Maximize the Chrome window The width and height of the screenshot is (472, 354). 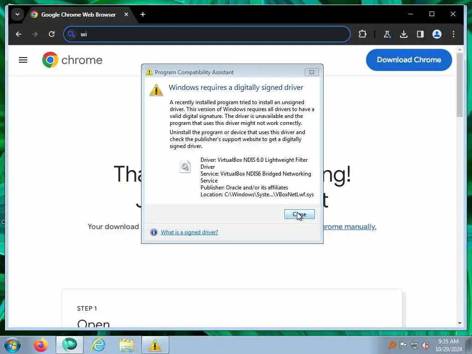[x=431, y=14]
